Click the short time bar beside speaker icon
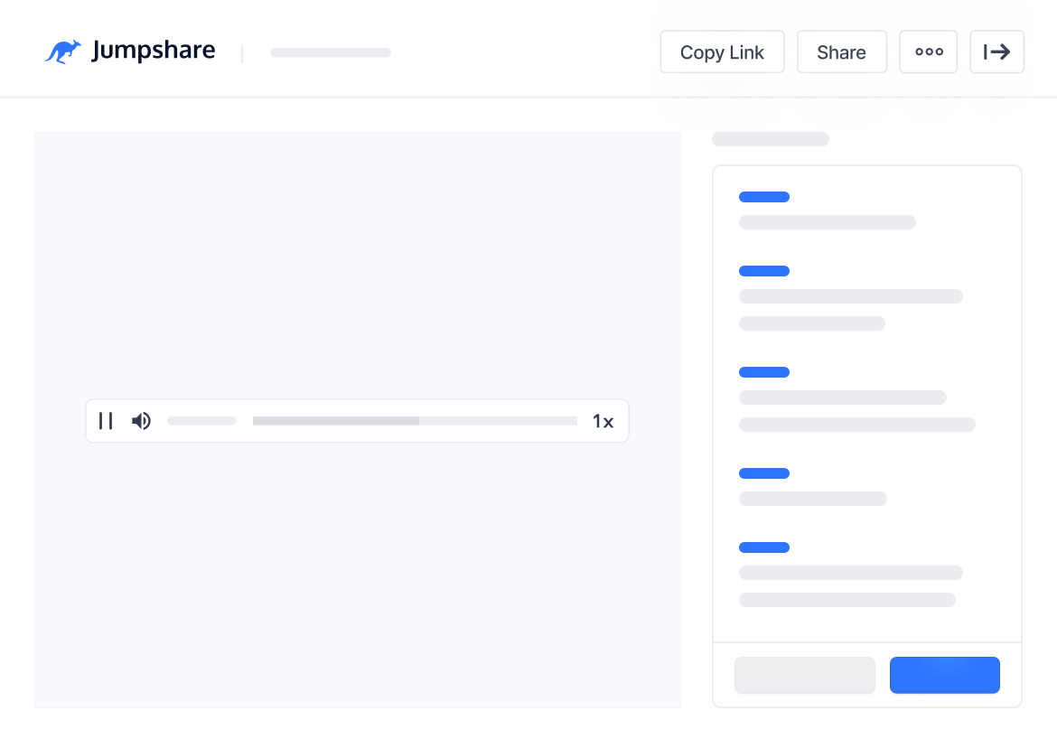Screen dimensions: 1057x739 click(x=201, y=421)
